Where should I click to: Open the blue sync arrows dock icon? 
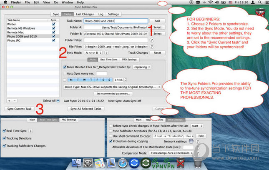[x=134, y=163]
